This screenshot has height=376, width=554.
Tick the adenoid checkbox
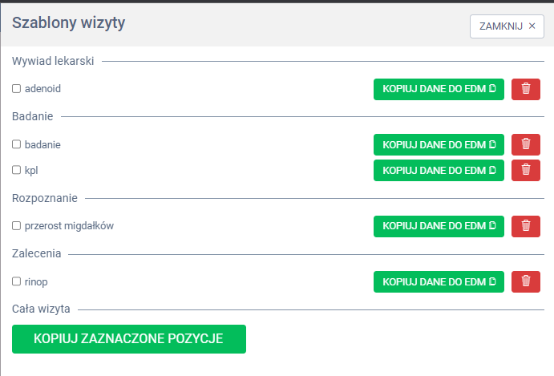click(16, 89)
